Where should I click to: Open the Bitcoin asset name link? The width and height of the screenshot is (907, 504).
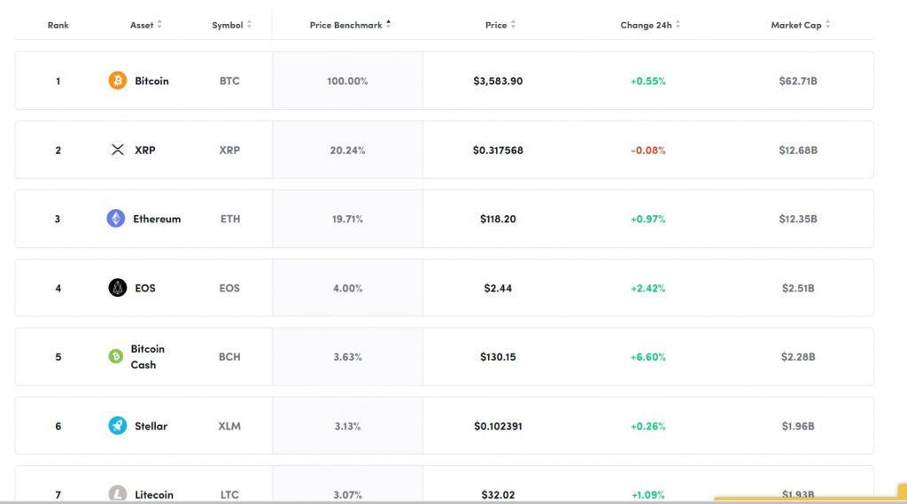click(x=151, y=81)
